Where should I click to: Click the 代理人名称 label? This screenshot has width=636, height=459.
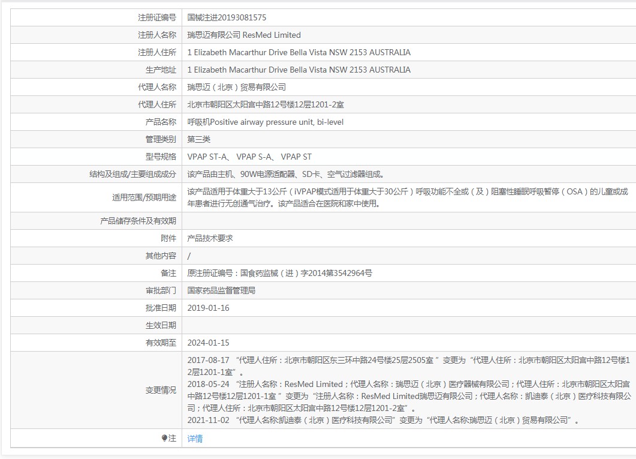coord(157,87)
